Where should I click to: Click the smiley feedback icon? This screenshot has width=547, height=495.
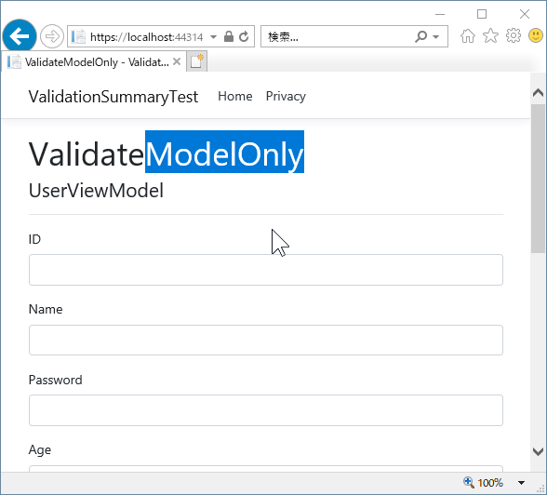click(536, 35)
